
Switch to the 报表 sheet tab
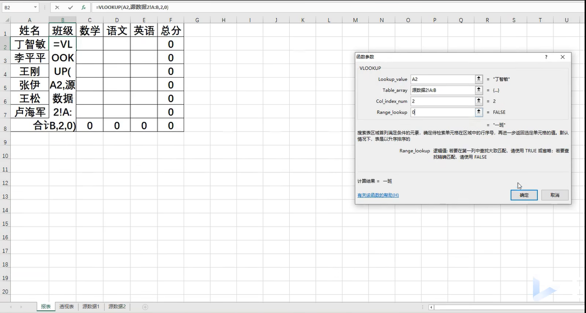pos(46,307)
